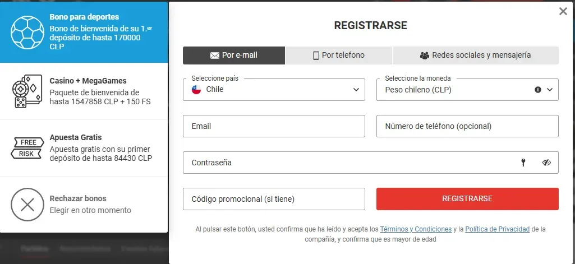The image size is (575, 264).
Task: Click the password generator key icon
Action: pyautogui.click(x=523, y=163)
